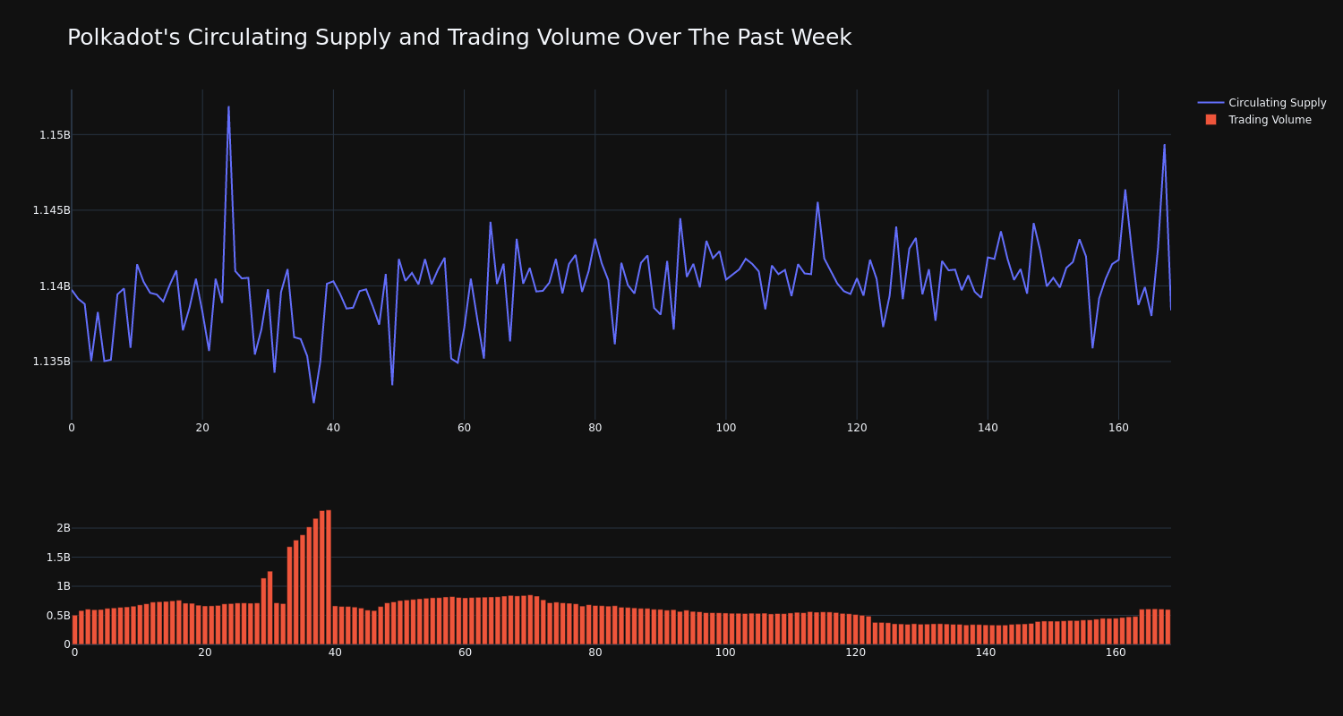The height and width of the screenshot is (716, 1343).
Task: Click the Trading Volume orange legend swatch
Action: pos(1210,120)
